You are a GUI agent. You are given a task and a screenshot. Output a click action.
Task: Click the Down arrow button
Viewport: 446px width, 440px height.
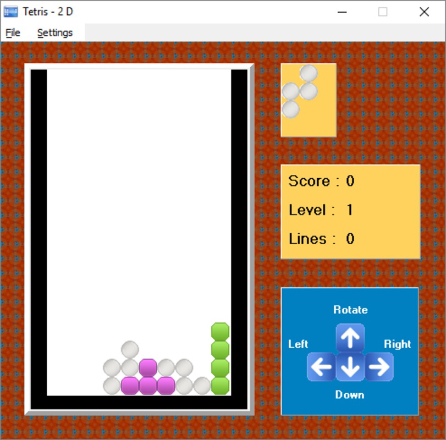point(350,367)
